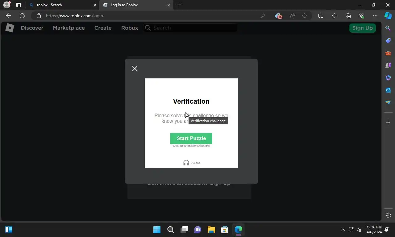Open a new browser tab

pyautogui.click(x=179, y=5)
